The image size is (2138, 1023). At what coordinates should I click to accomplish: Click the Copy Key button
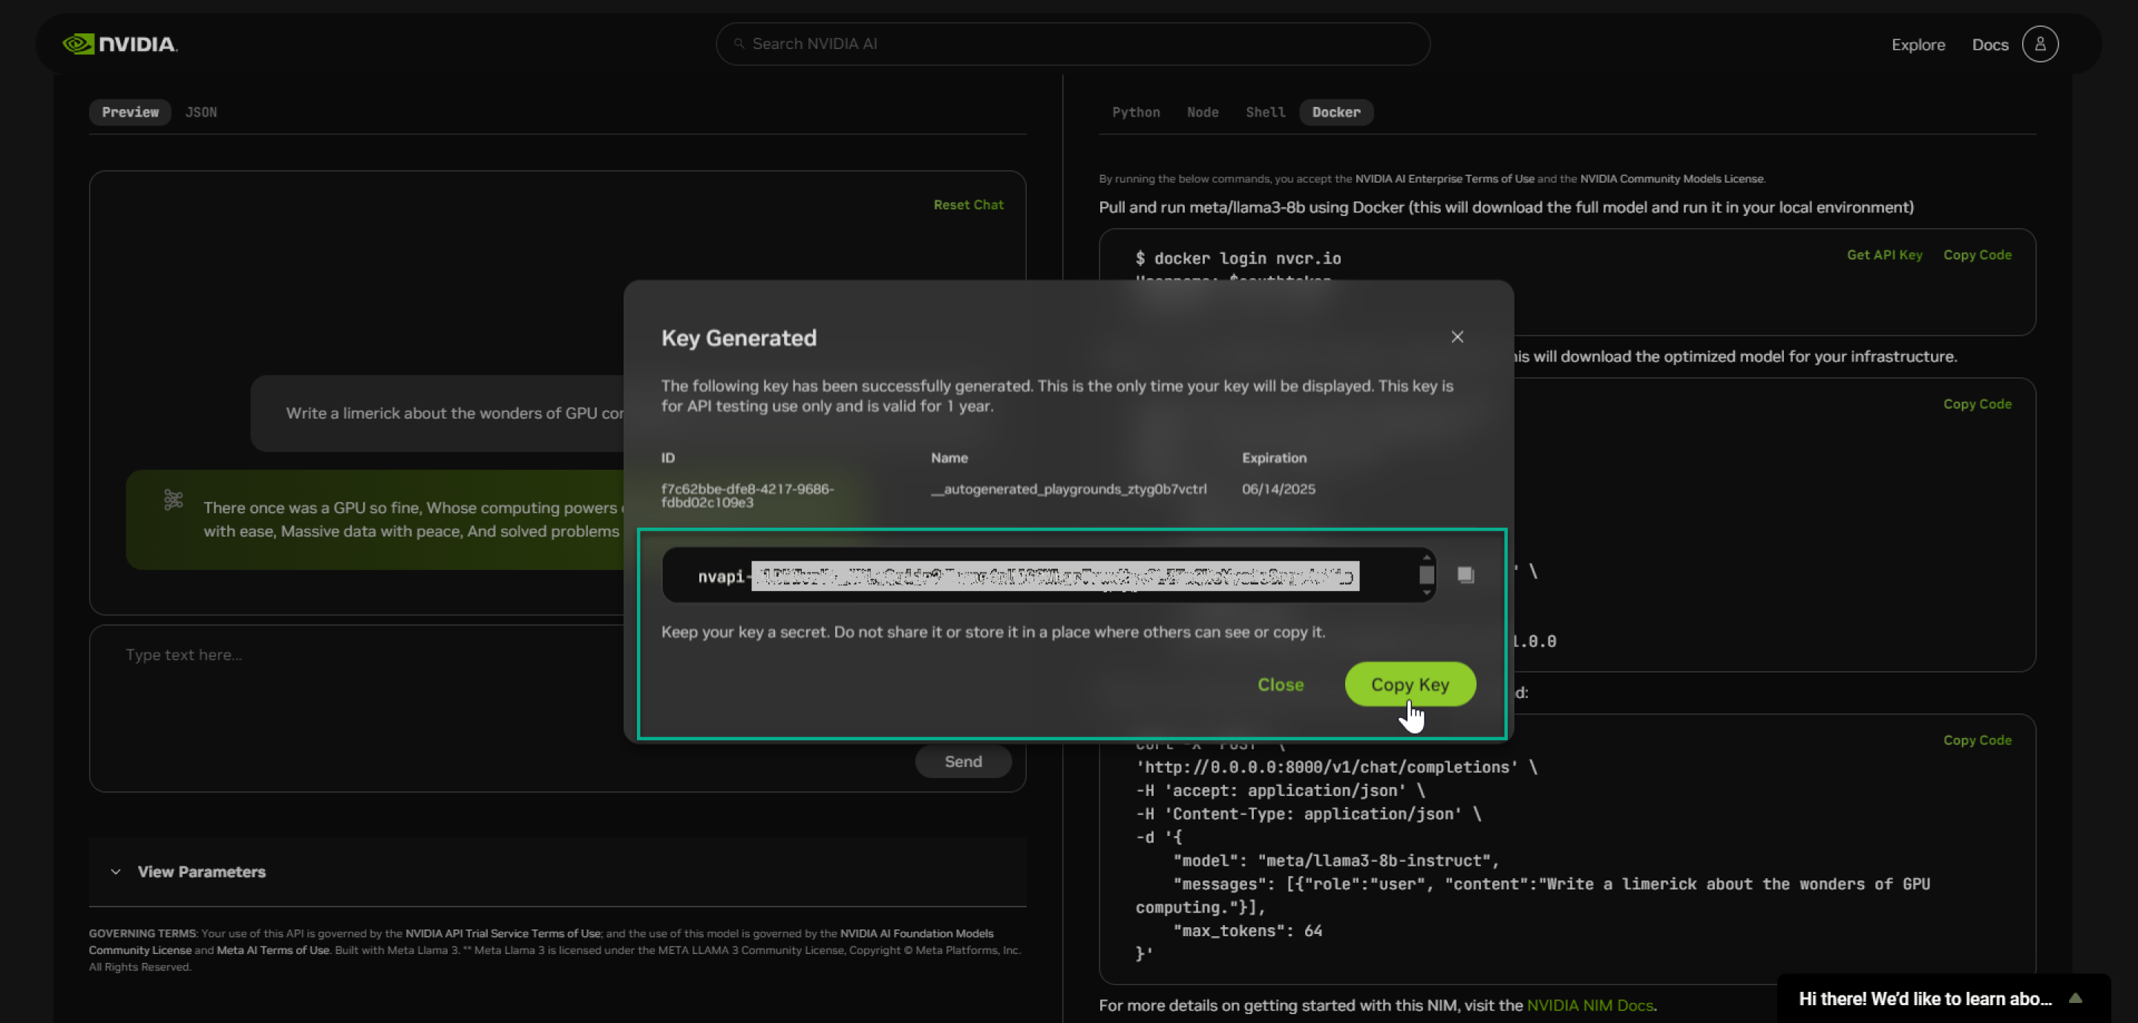coord(1409,684)
